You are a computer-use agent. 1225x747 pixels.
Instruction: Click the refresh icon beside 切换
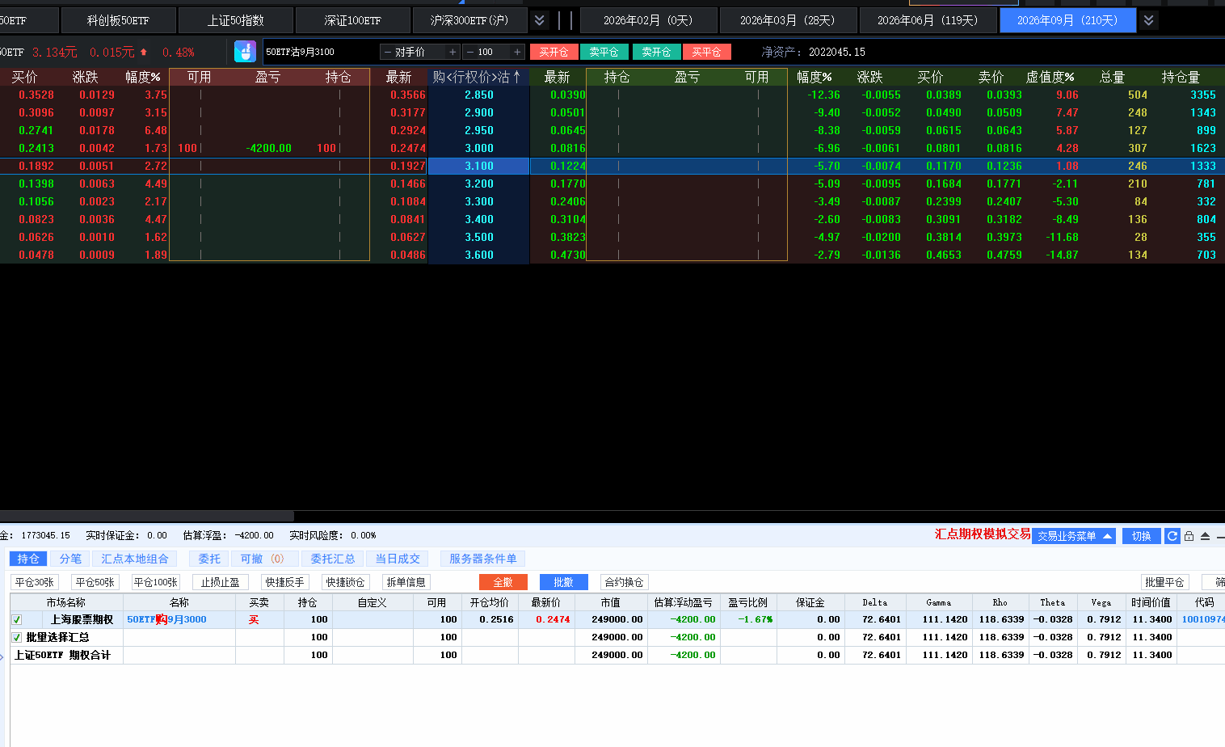[1172, 536]
